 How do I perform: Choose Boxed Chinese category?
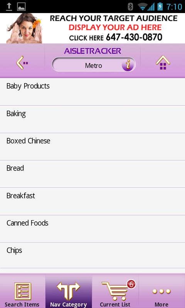tap(92, 147)
